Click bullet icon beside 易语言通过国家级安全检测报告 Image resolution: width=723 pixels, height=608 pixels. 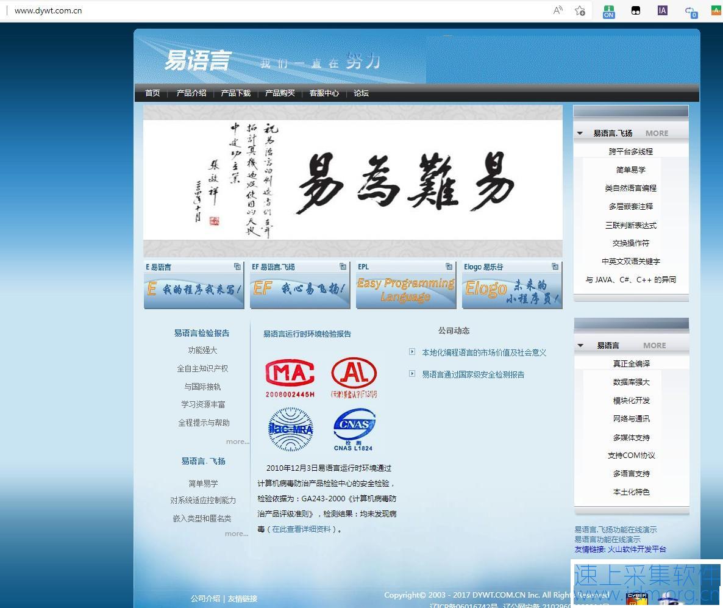411,374
